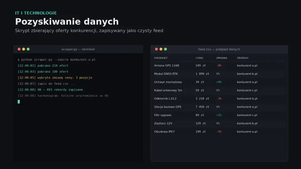Click the '39 zł' price cell
This screenshot has width=301, height=169.
point(200,82)
